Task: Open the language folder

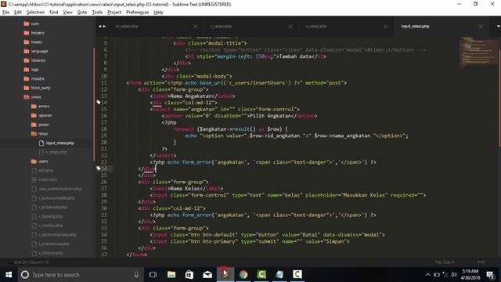Action: (x=36, y=51)
